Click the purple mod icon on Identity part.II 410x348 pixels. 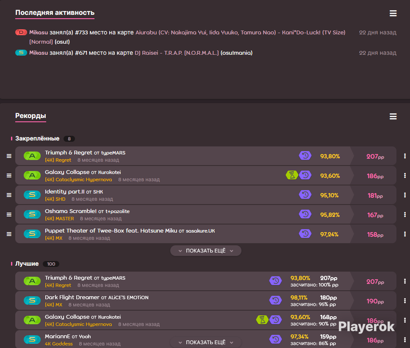tap(305, 195)
